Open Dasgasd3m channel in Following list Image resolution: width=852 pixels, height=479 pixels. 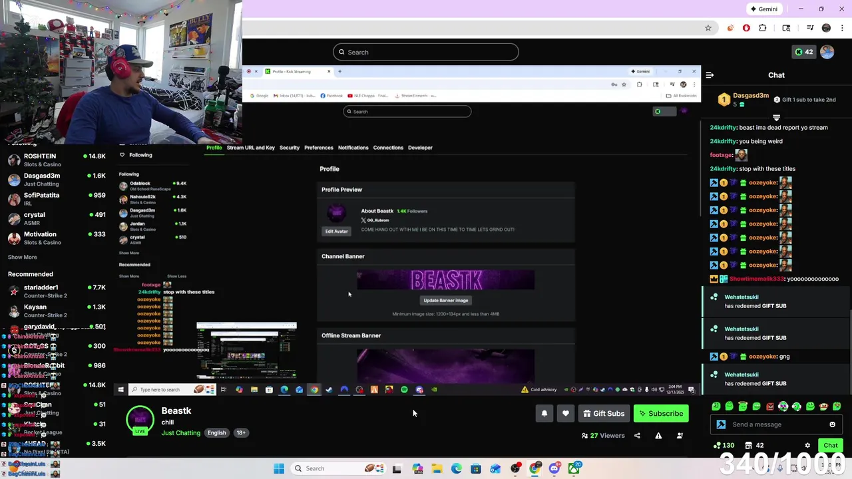[57, 180]
